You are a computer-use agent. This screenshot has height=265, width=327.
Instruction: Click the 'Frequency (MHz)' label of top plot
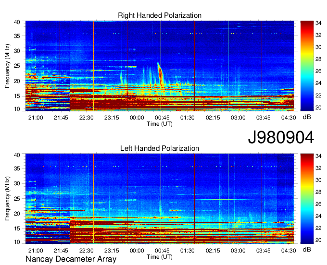[x=7, y=66]
